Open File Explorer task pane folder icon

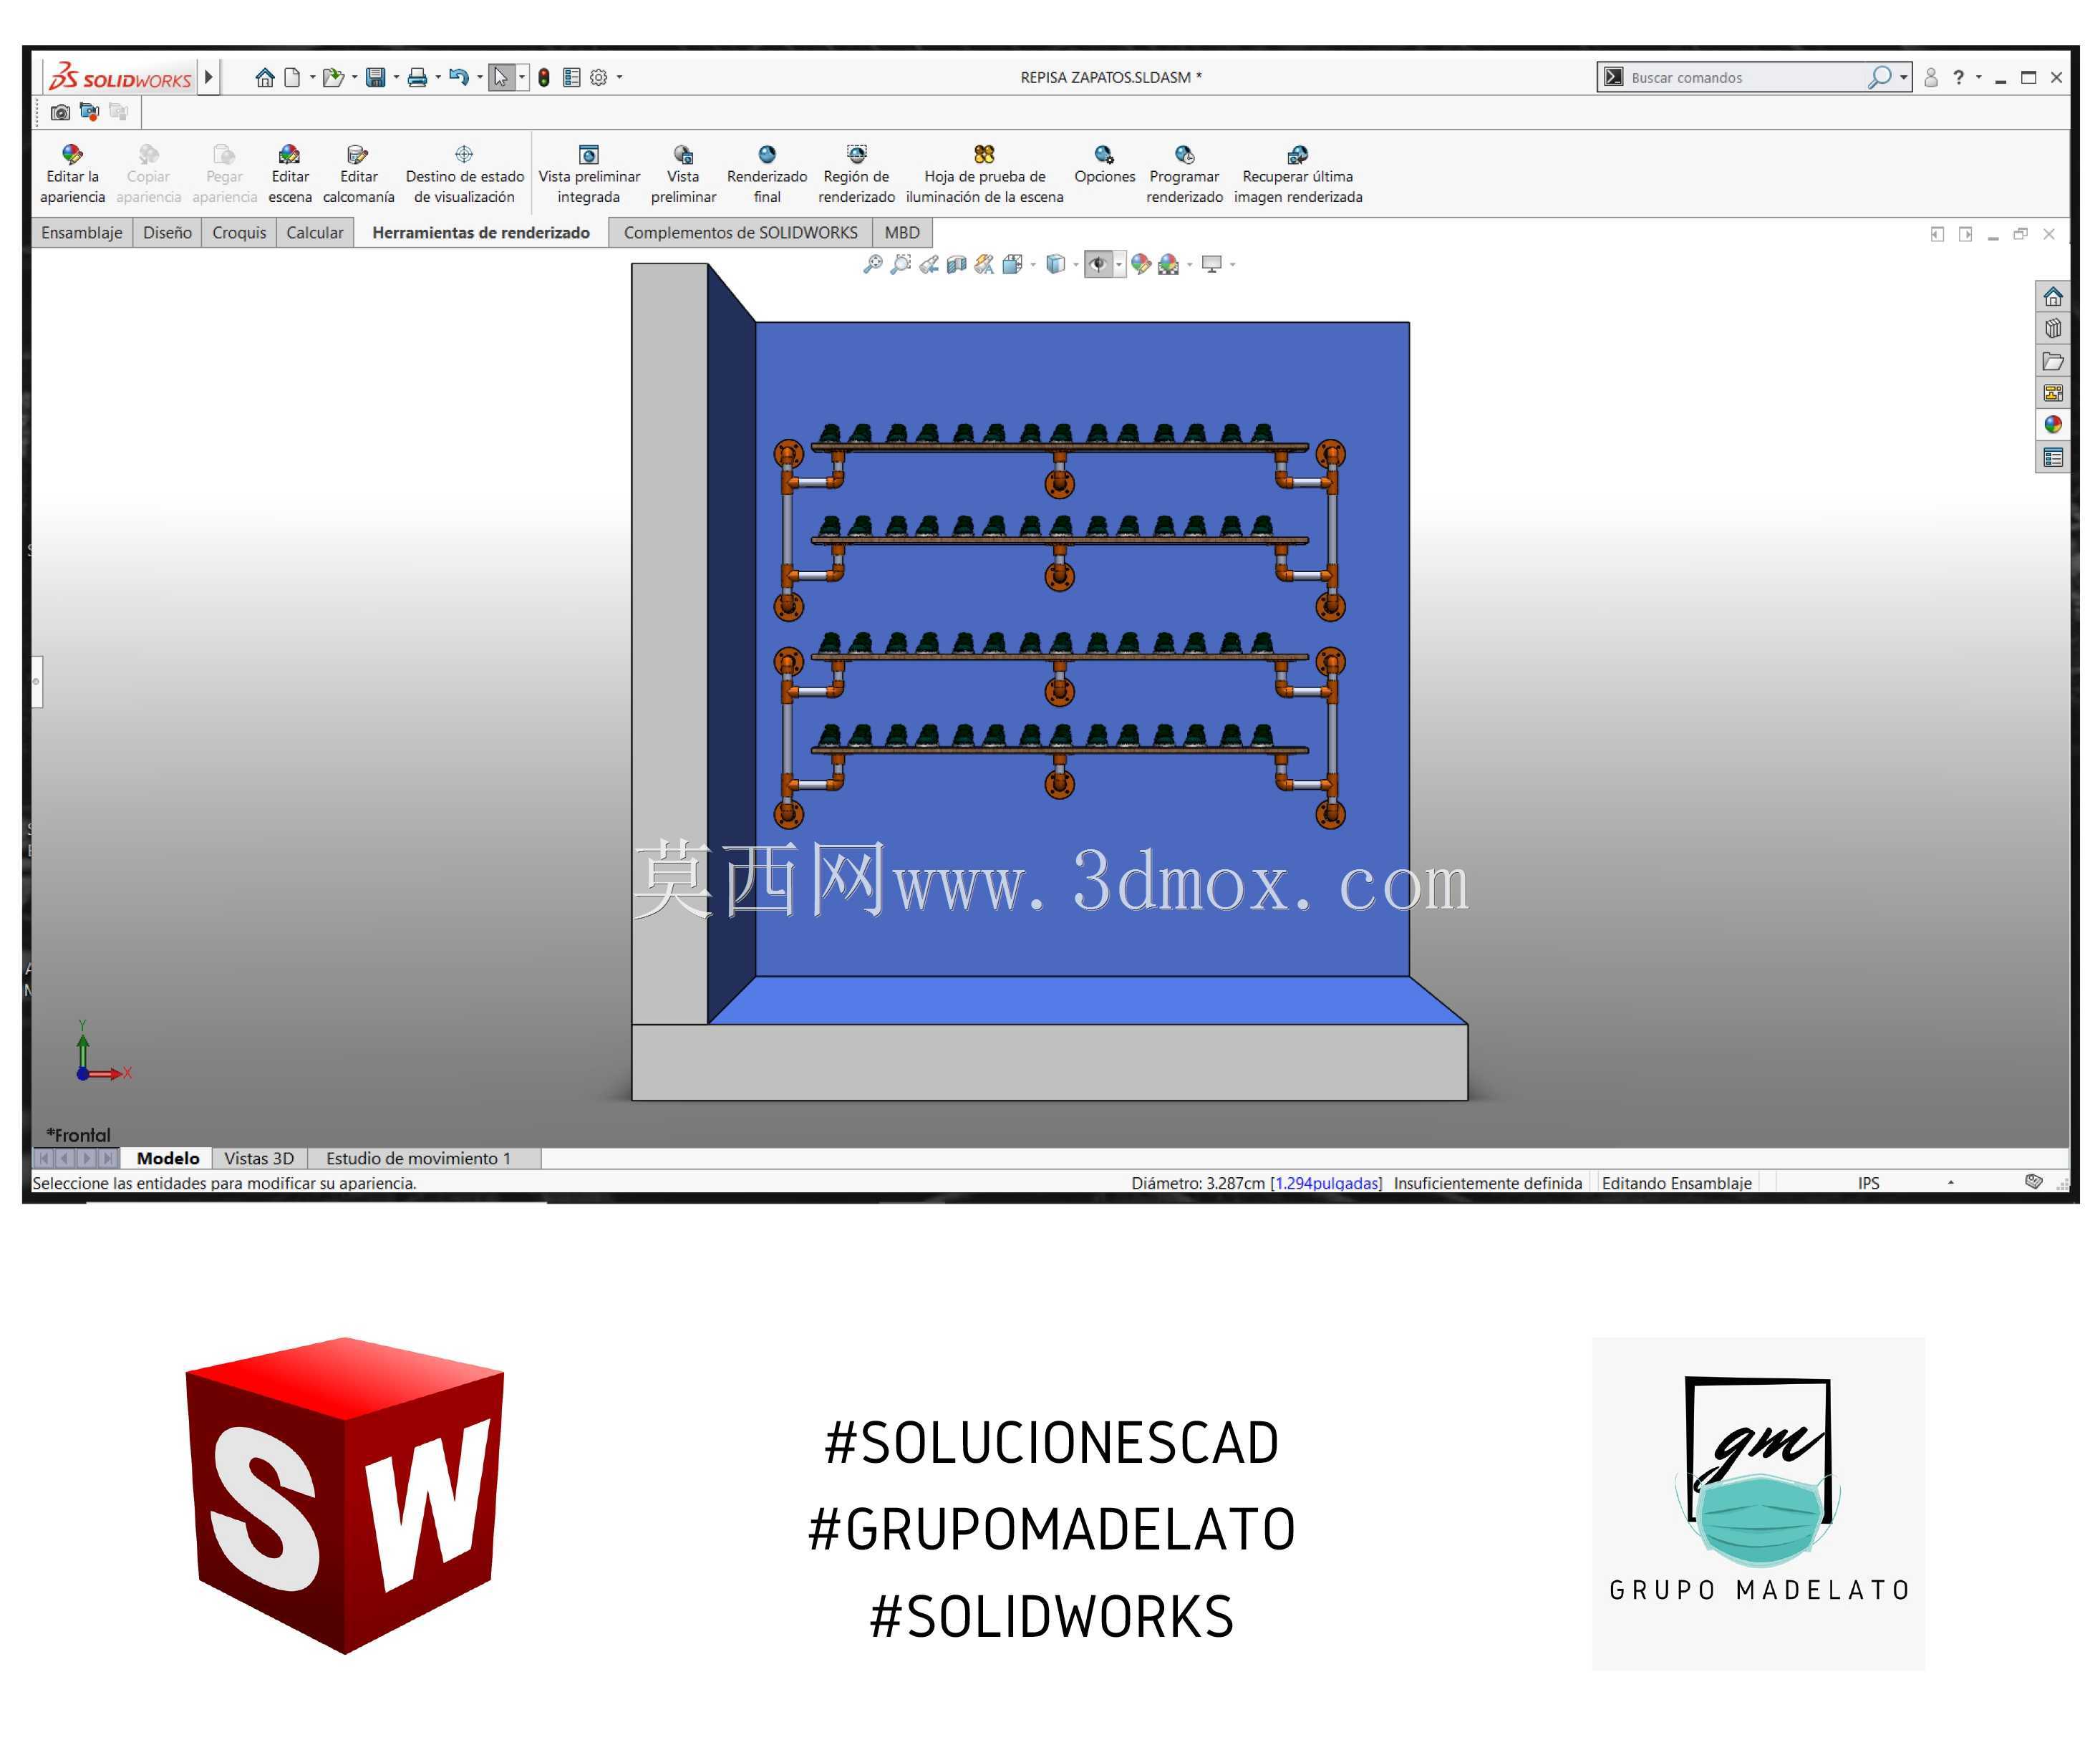click(2053, 361)
